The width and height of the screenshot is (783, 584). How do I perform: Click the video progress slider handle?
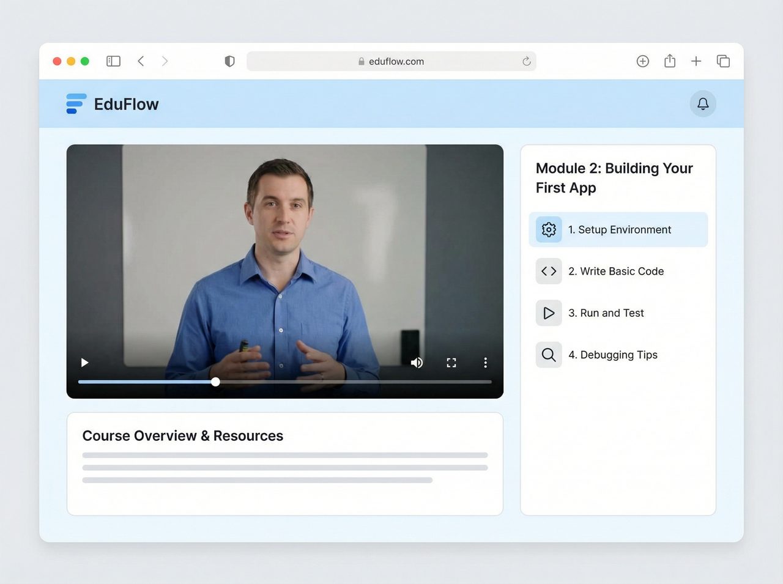pos(215,382)
